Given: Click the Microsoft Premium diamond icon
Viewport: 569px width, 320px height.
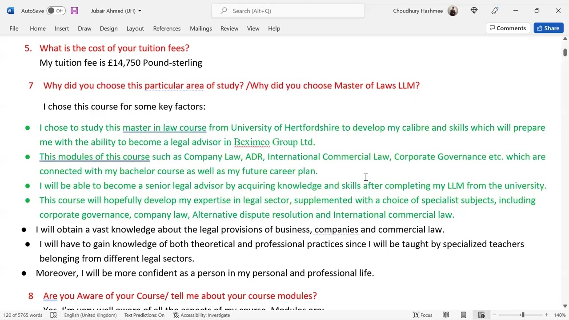Looking at the screenshot, I should (x=474, y=11).
